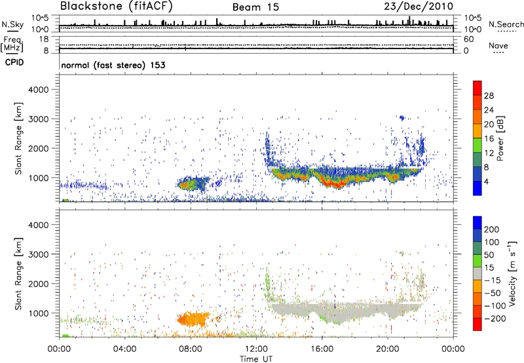The image size is (524, 363).
Task: Click power panel 'Slant Range [km]' axis label
Action: [18, 138]
